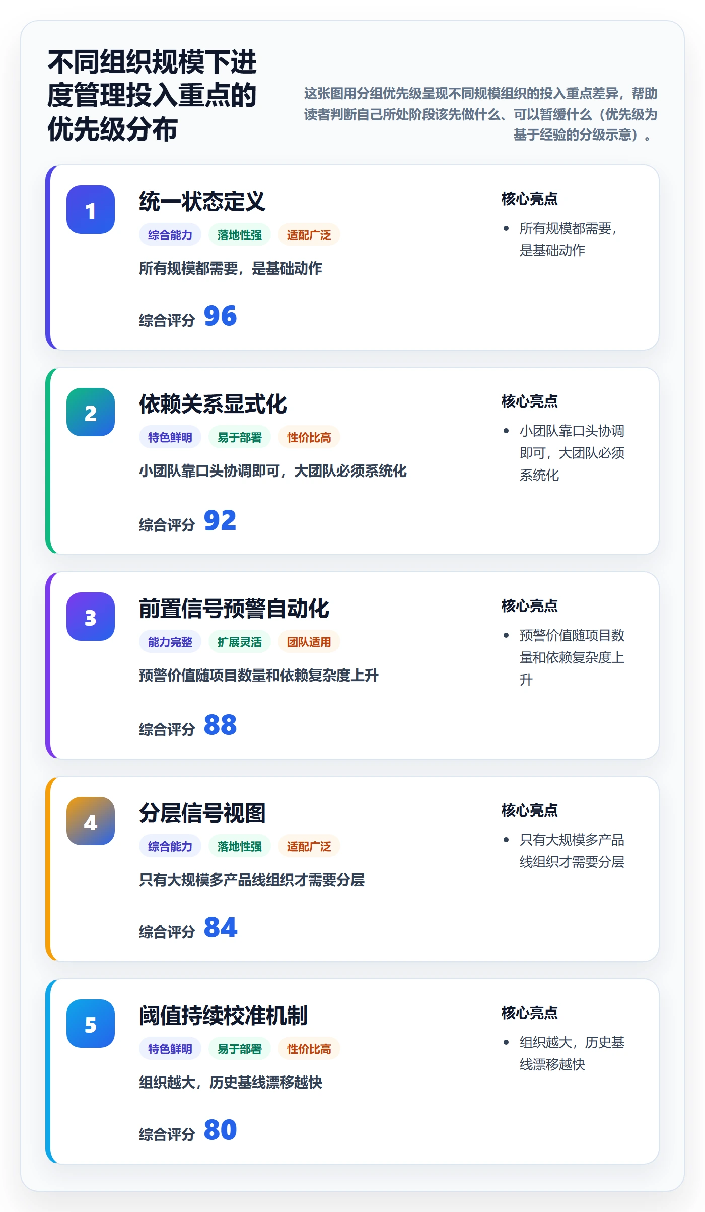The image size is (705, 1212).
Task: Open the 分层信号视图 card title
Action: point(202,813)
